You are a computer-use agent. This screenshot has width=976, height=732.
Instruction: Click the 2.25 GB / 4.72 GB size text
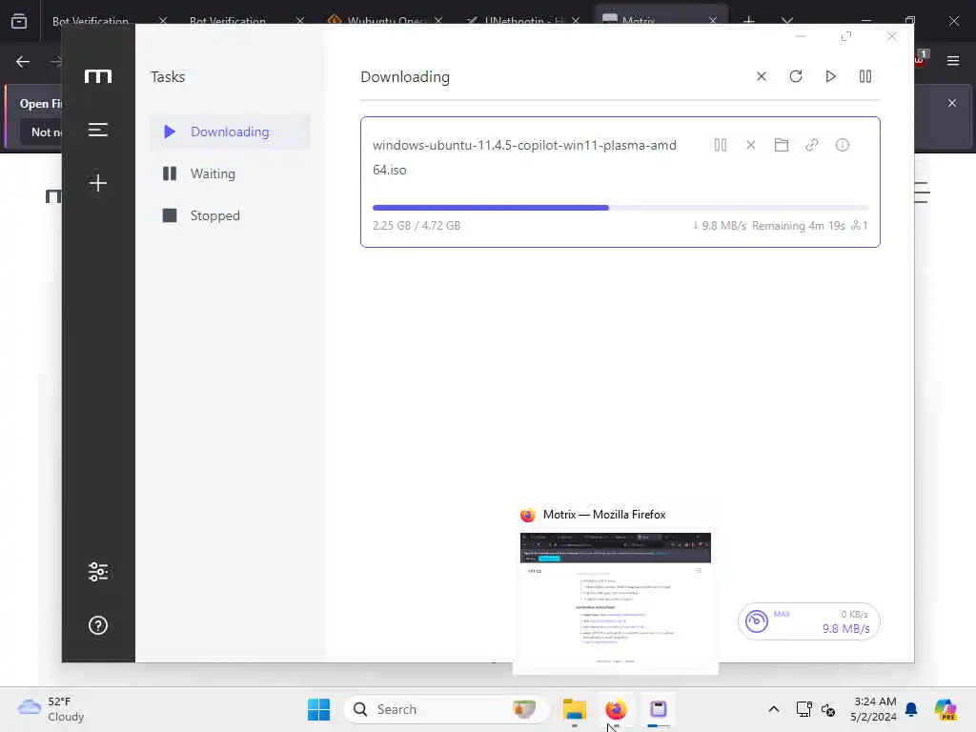(417, 225)
